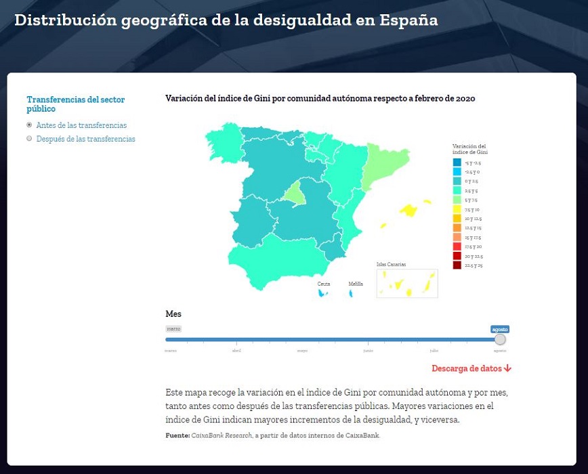Select the yellow Mallorca island on the map

point(408,210)
